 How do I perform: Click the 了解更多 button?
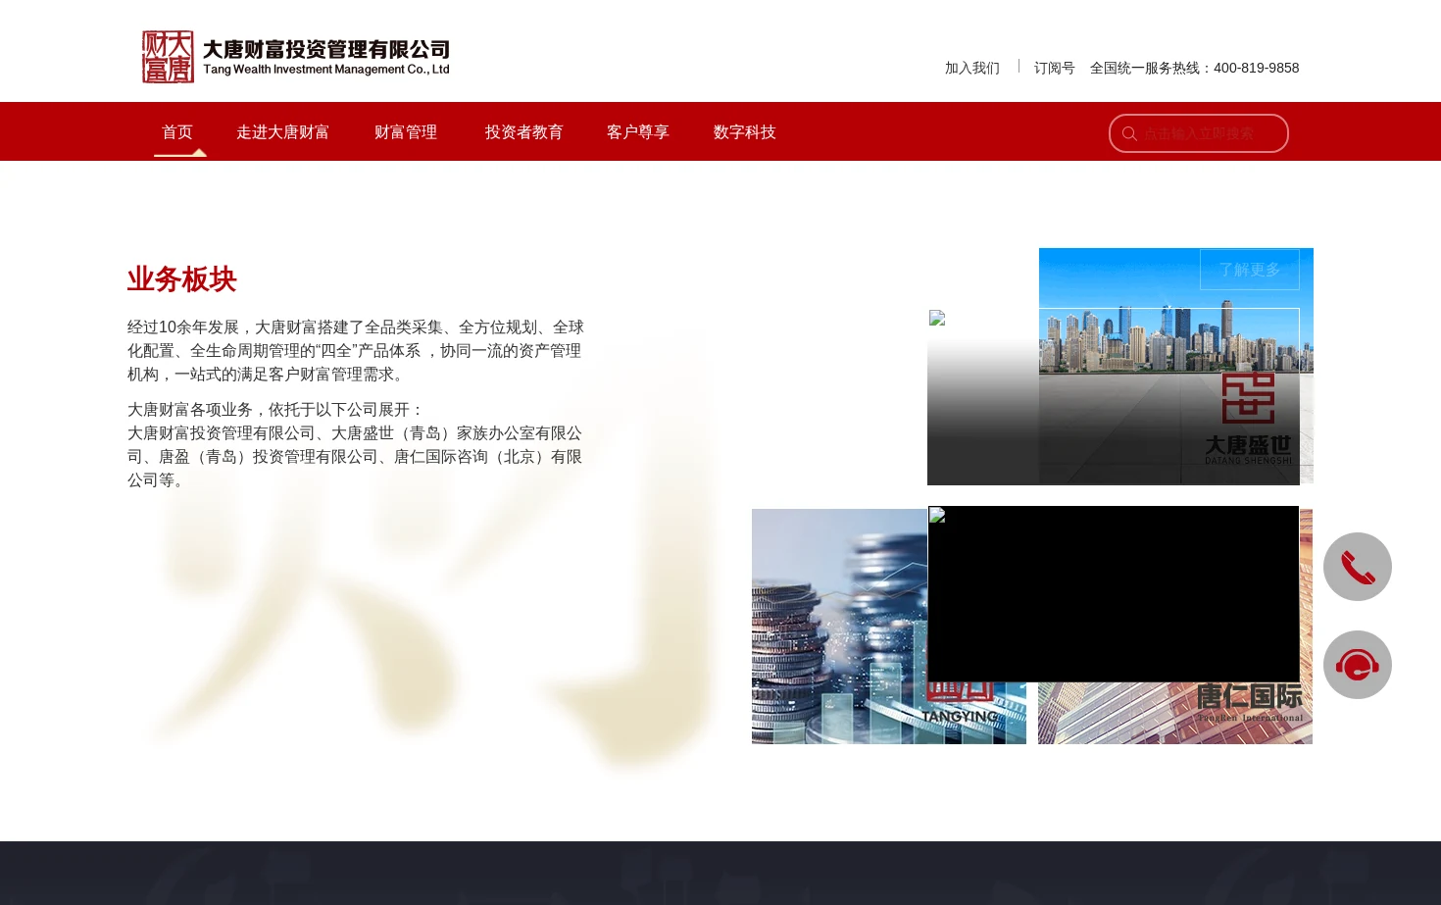[1250, 270]
